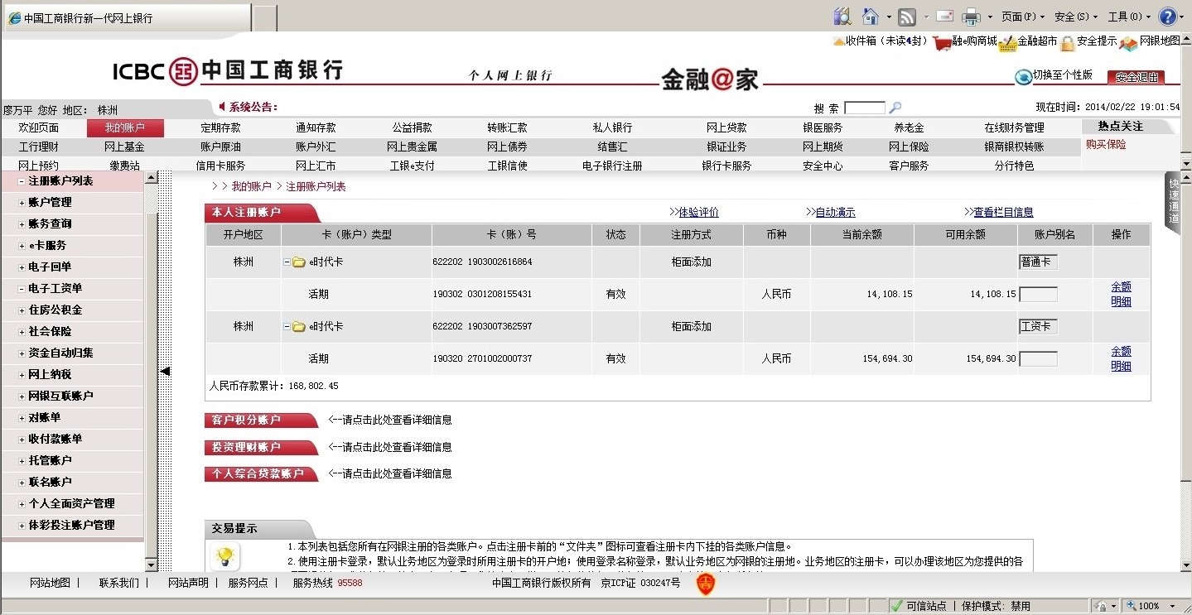Click the alias input field containing 工资卡
The width and height of the screenshot is (1192, 615).
1038,326
